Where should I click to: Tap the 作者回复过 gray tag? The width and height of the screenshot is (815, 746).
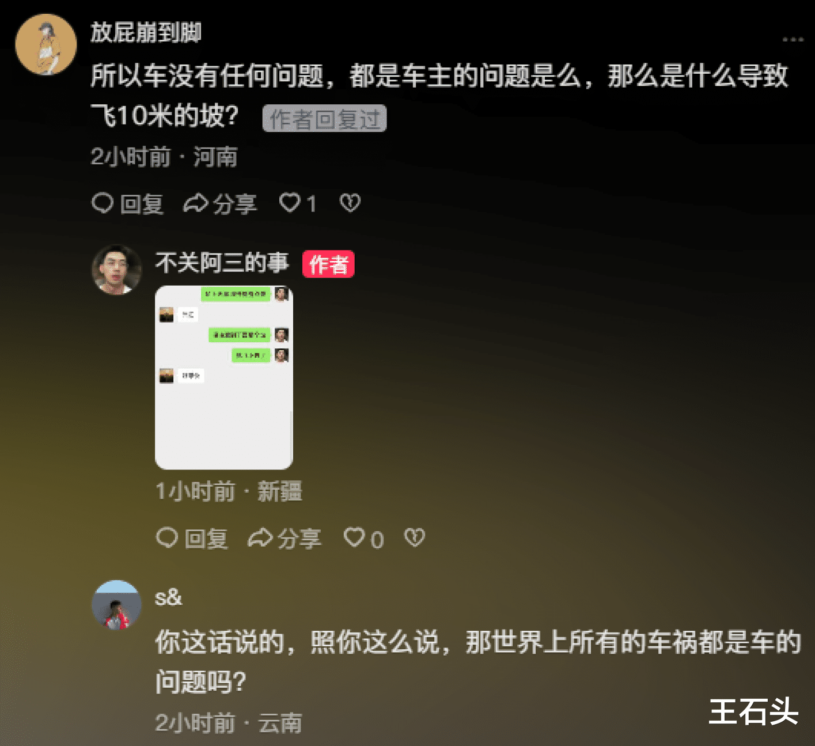[x=324, y=119]
